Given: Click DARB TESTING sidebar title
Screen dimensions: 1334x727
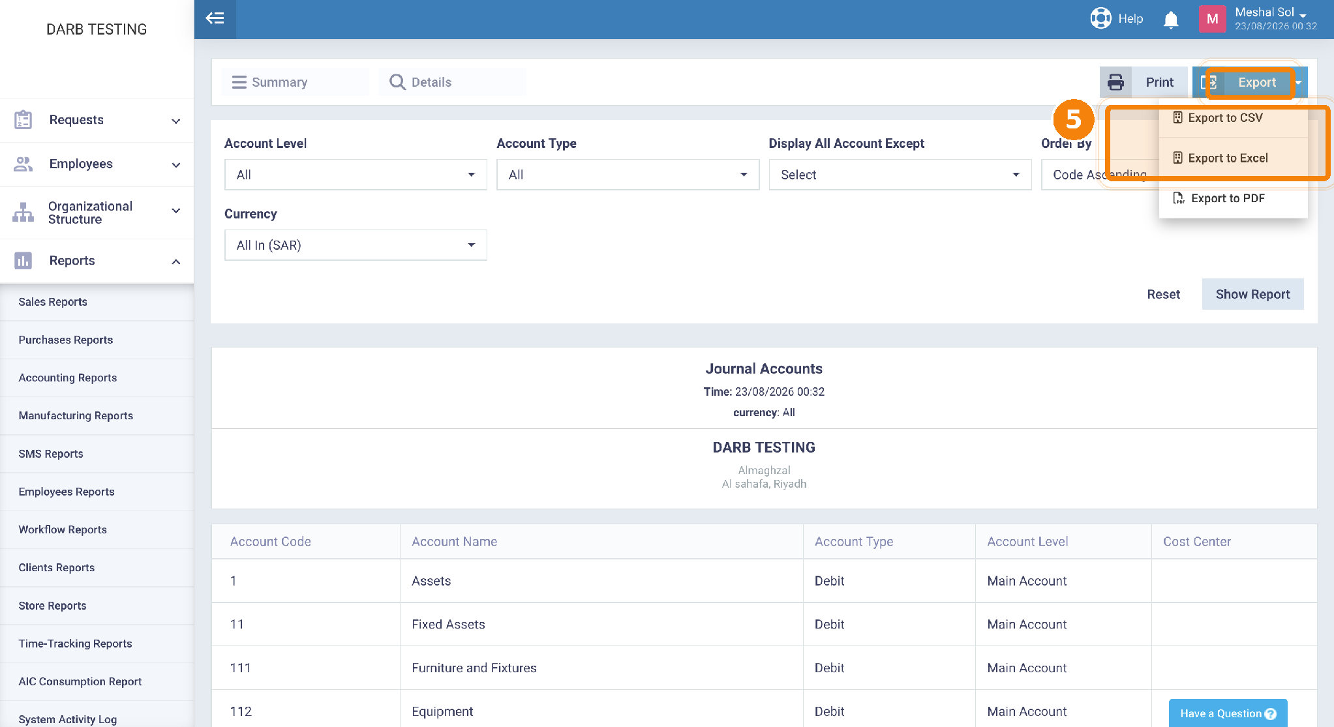Looking at the screenshot, I should click(97, 29).
